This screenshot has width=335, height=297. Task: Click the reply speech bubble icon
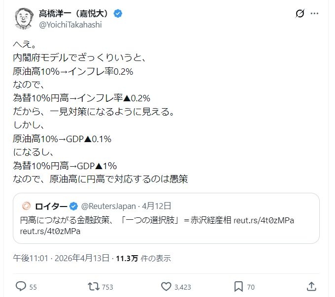click(x=21, y=286)
